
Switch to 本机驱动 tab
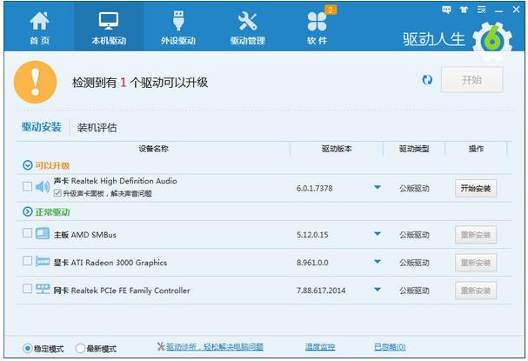click(109, 28)
